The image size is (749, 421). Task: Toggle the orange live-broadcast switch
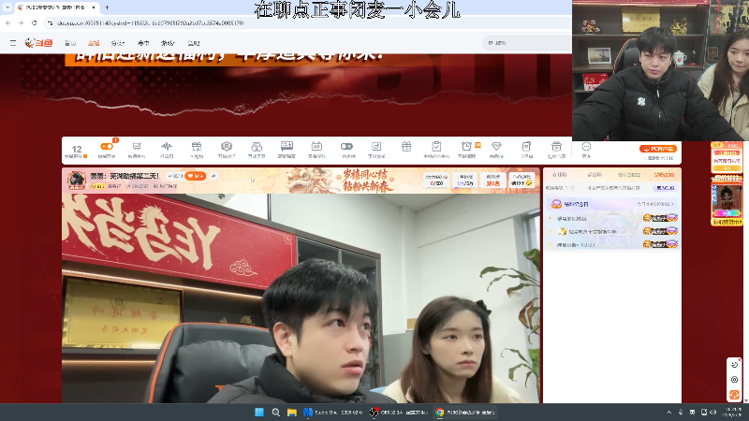[107, 147]
